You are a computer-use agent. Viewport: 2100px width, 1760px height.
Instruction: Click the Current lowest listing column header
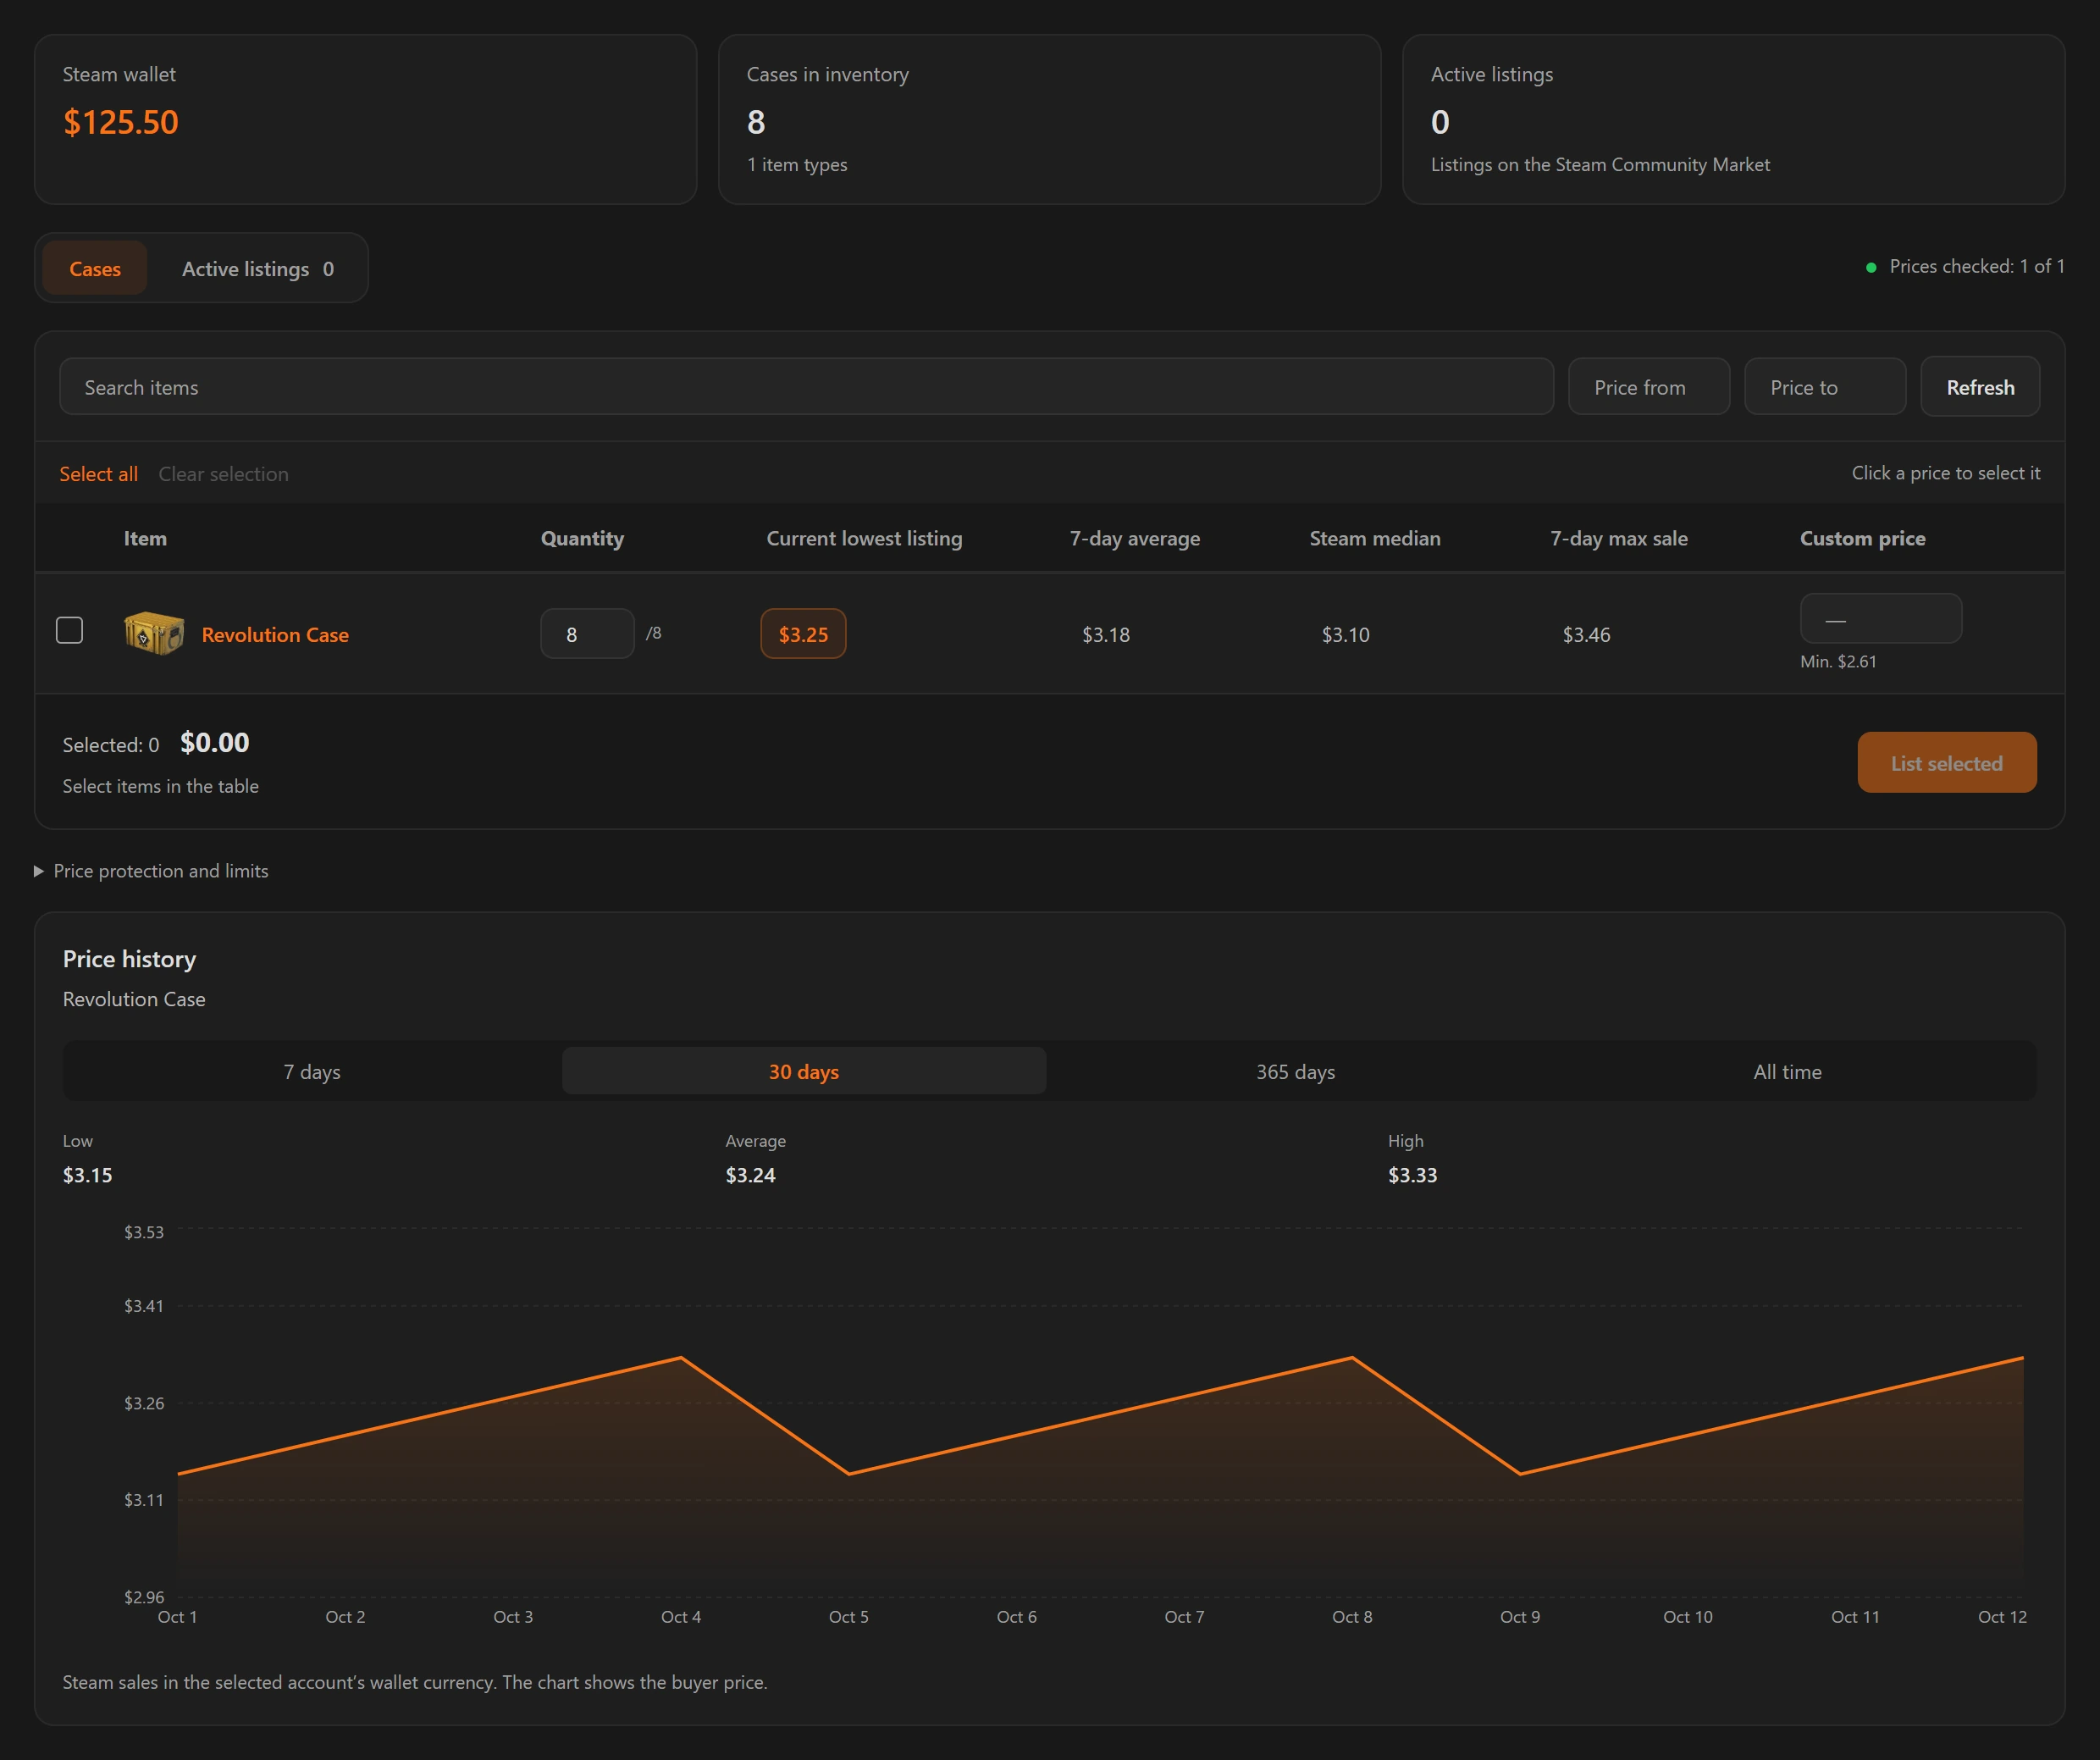coord(864,538)
